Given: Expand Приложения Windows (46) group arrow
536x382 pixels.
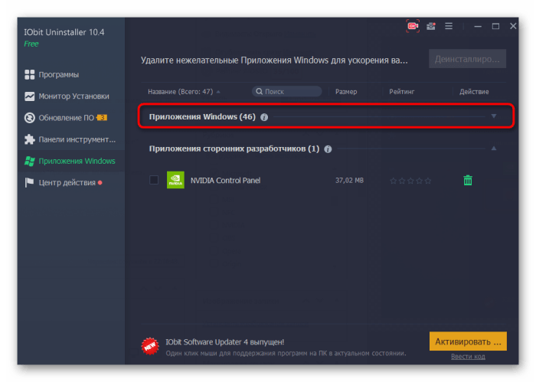Looking at the screenshot, I should coord(494,116).
